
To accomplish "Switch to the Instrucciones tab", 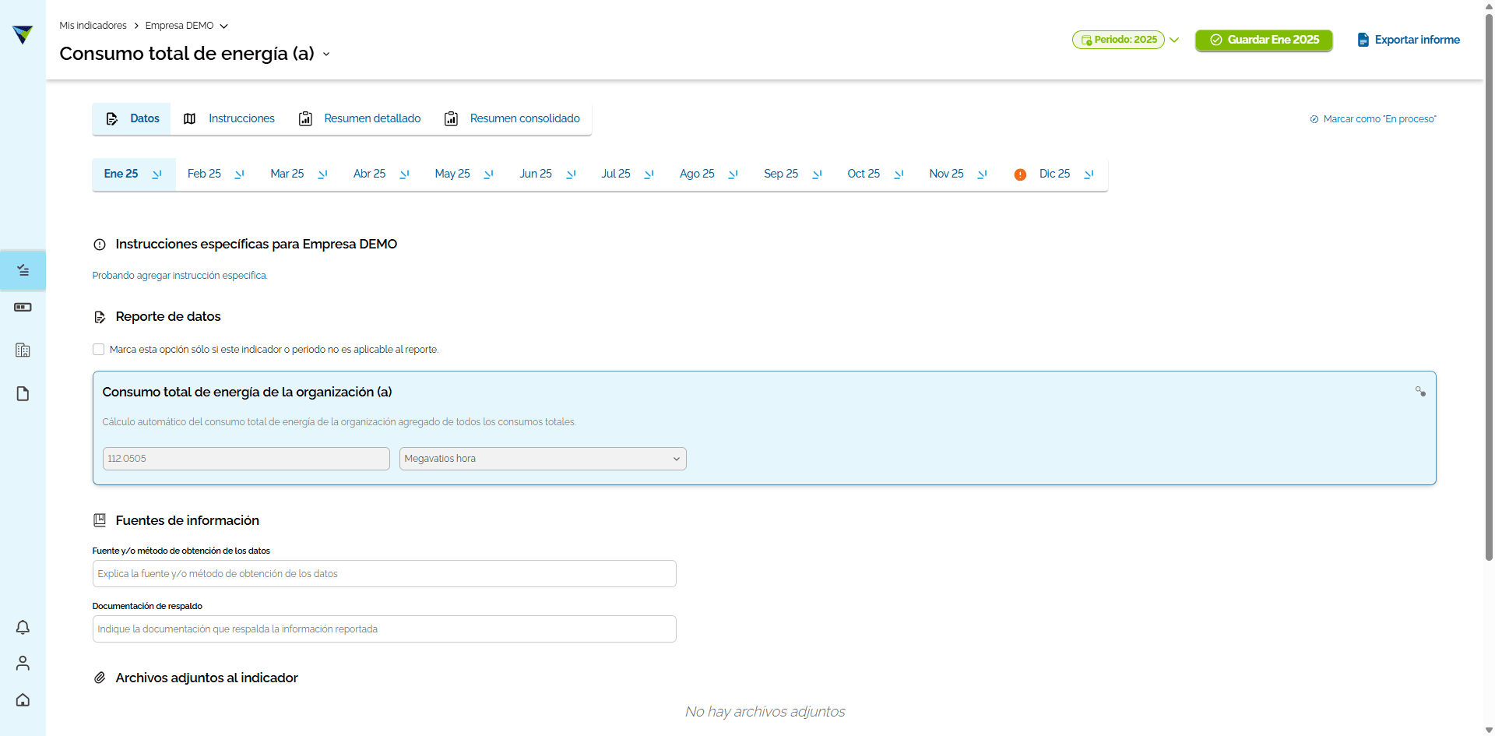I will pyautogui.click(x=230, y=118).
